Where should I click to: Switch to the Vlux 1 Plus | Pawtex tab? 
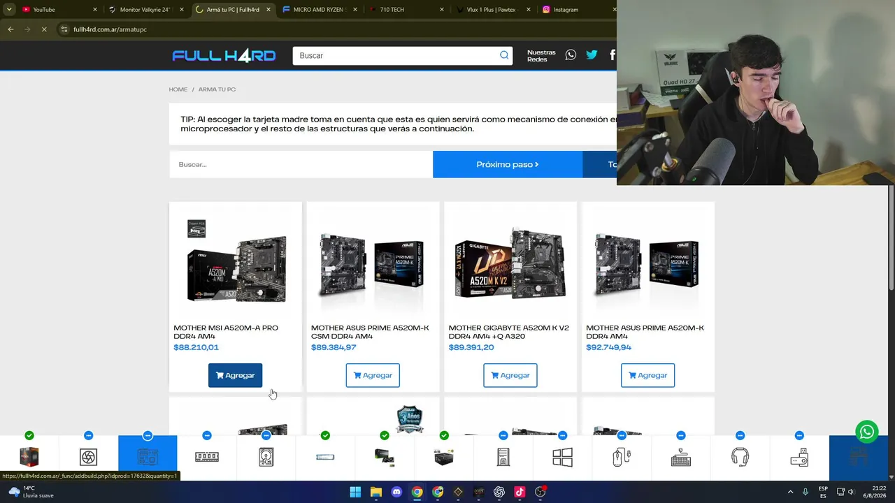[492, 10]
